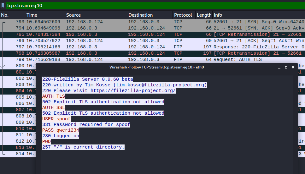Click time 10.716620188 of packet 799
This screenshot has height=174, width=305.
tap(43, 59)
